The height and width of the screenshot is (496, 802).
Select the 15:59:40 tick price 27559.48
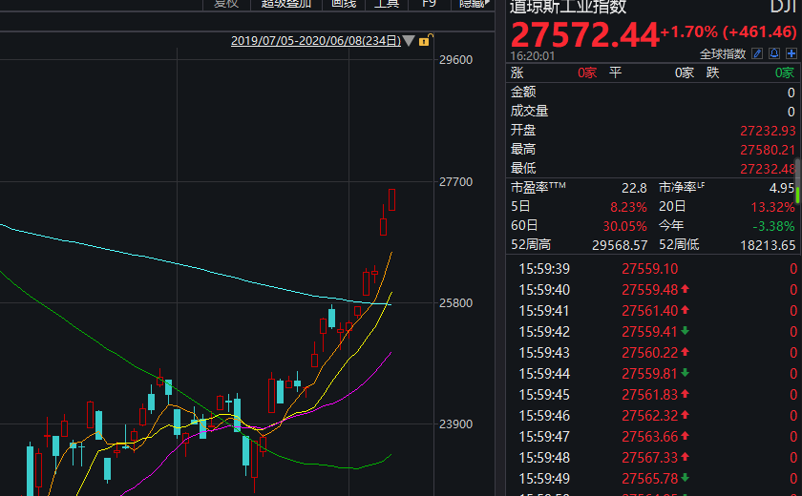[x=649, y=290]
